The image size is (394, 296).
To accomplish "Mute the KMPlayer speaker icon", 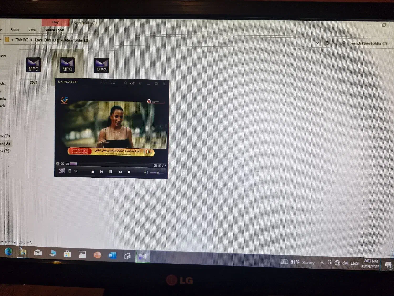I will (x=146, y=173).
